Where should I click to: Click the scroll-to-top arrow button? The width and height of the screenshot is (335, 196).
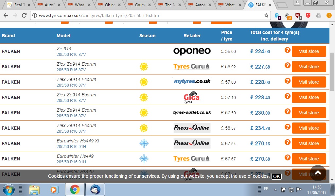(318, 173)
